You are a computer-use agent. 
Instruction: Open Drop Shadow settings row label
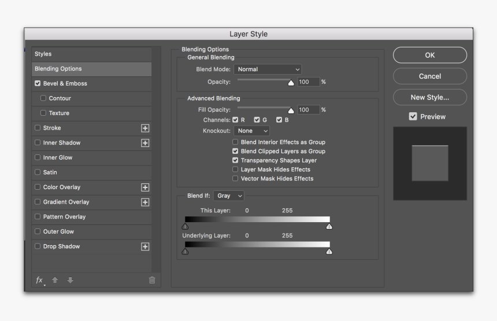tap(61, 246)
